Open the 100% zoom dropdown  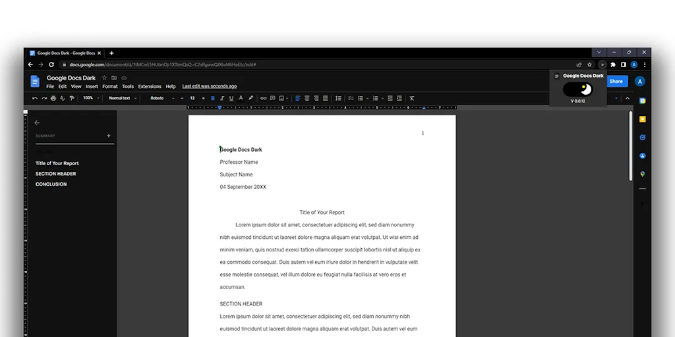click(91, 98)
